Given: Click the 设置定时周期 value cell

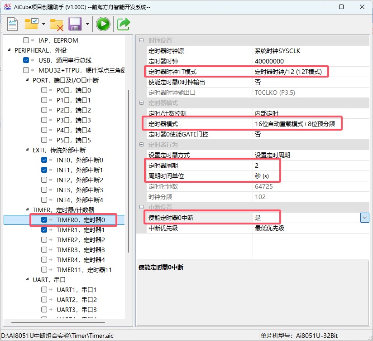Looking at the screenshot, I should 311,155.
